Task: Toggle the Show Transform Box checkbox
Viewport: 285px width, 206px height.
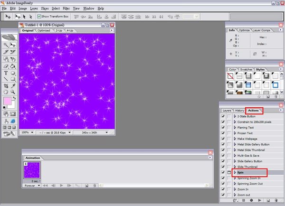Action: click(x=39, y=16)
